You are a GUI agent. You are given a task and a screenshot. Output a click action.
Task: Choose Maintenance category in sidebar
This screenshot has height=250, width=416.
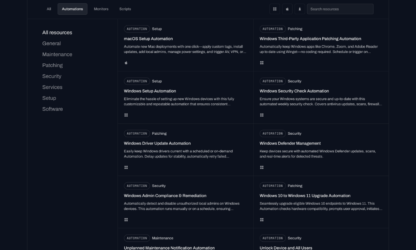pyautogui.click(x=57, y=54)
